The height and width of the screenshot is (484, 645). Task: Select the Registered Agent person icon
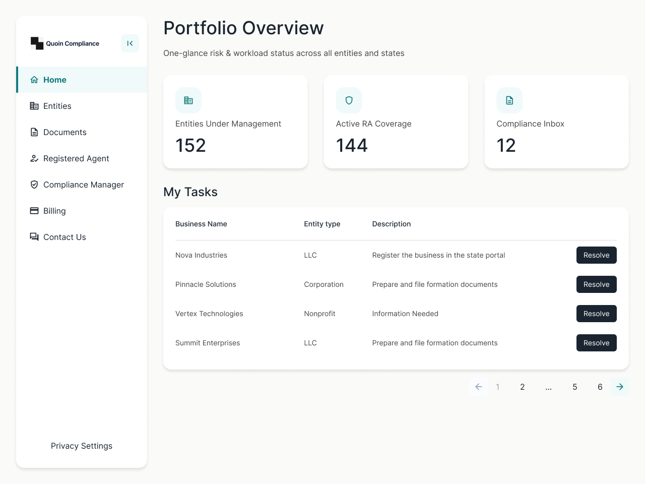click(34, 158)
